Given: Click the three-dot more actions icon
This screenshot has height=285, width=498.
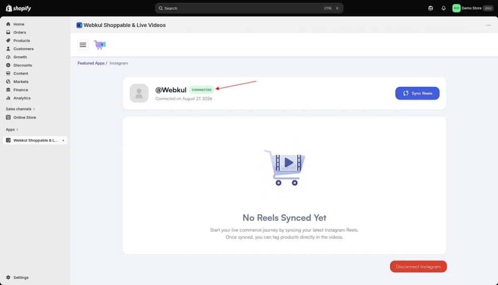Looking at the screenshot, I should click(488, 25).
